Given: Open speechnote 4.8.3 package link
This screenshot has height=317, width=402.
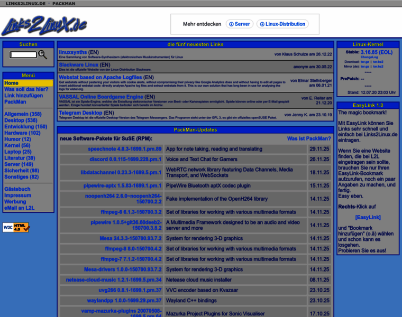Looking at the screenshot, I should (125, 149).
